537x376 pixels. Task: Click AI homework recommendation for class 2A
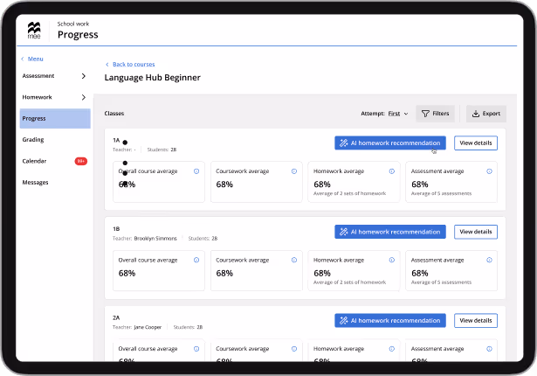tap(390, 320)
